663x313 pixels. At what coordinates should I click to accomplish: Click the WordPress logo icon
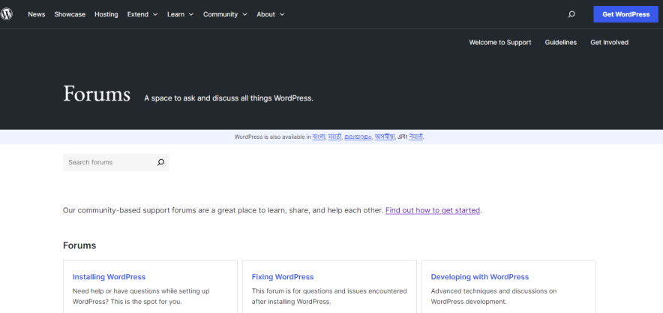point(7,14)
